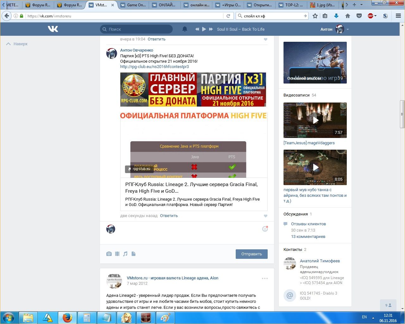The image size is (405, 324).
Task: Attach a document to the comment
Action: [x=134, y=254]
